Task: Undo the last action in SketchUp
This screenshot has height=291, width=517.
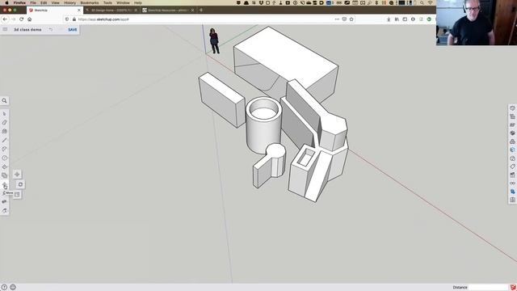Action: pos(50,29)
